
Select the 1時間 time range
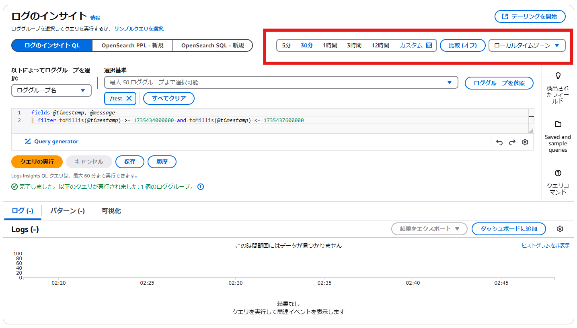click(330, 45)
